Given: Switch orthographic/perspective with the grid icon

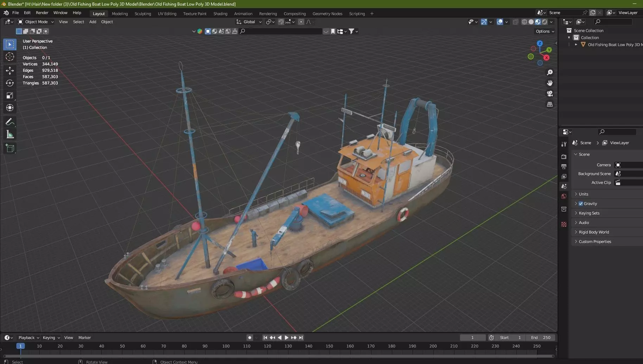Looking at the screenshot, I should point(549,104).
